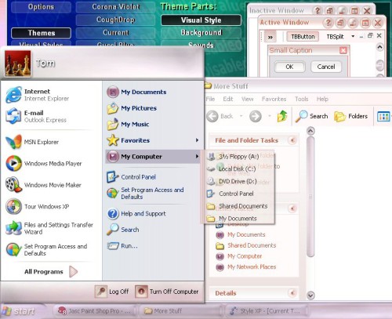
Task: Click Options button in Style XP
Action: tap(41, 7)
